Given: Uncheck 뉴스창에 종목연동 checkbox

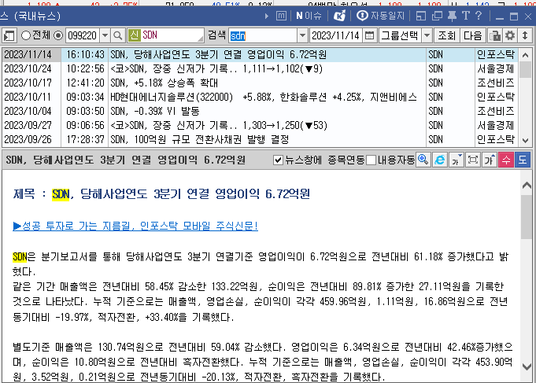Looking at the screenshot, I should (x=279, y=160).
